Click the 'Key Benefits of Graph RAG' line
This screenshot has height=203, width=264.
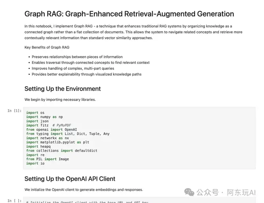(47, 47)
